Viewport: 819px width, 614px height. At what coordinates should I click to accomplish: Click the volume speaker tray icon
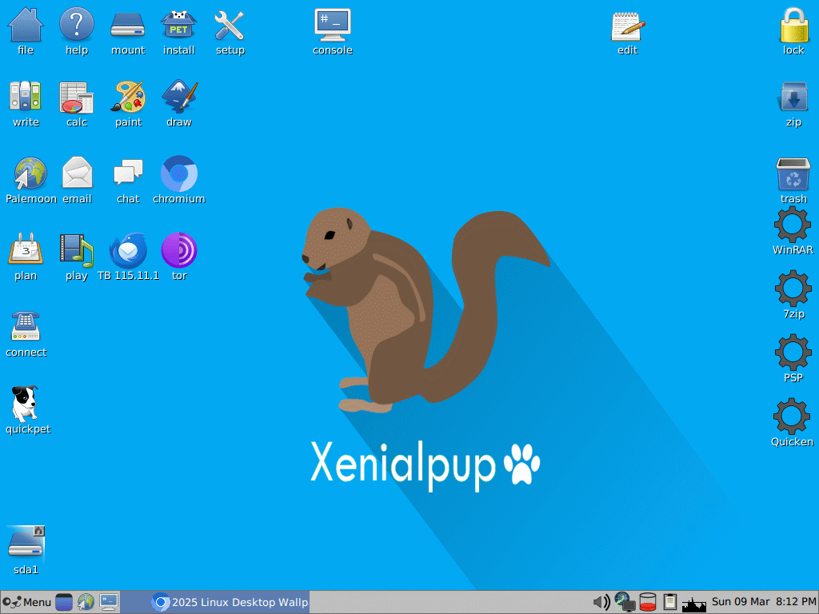(x=601, y=603)
